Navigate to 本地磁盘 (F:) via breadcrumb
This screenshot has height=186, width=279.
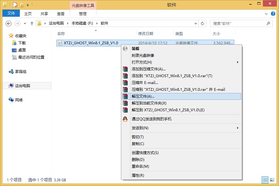pyautogui.click(x=83, y=23)
